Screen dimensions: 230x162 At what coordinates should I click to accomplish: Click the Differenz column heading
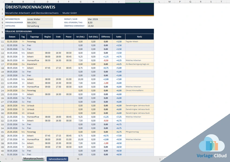106,37
